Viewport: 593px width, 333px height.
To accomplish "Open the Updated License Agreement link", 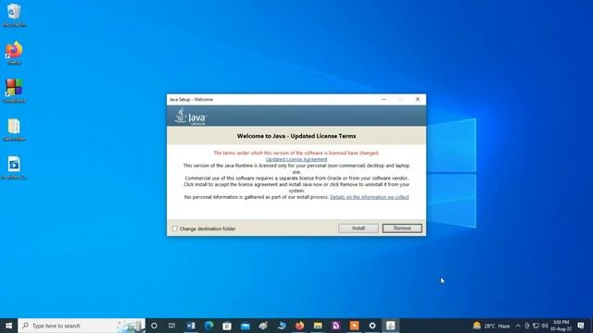I will 296,159.
